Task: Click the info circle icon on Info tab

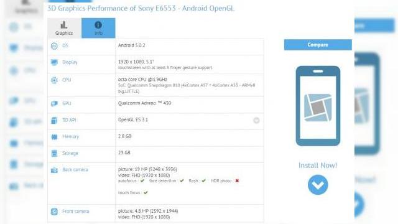Action: [x=98, y=25]
